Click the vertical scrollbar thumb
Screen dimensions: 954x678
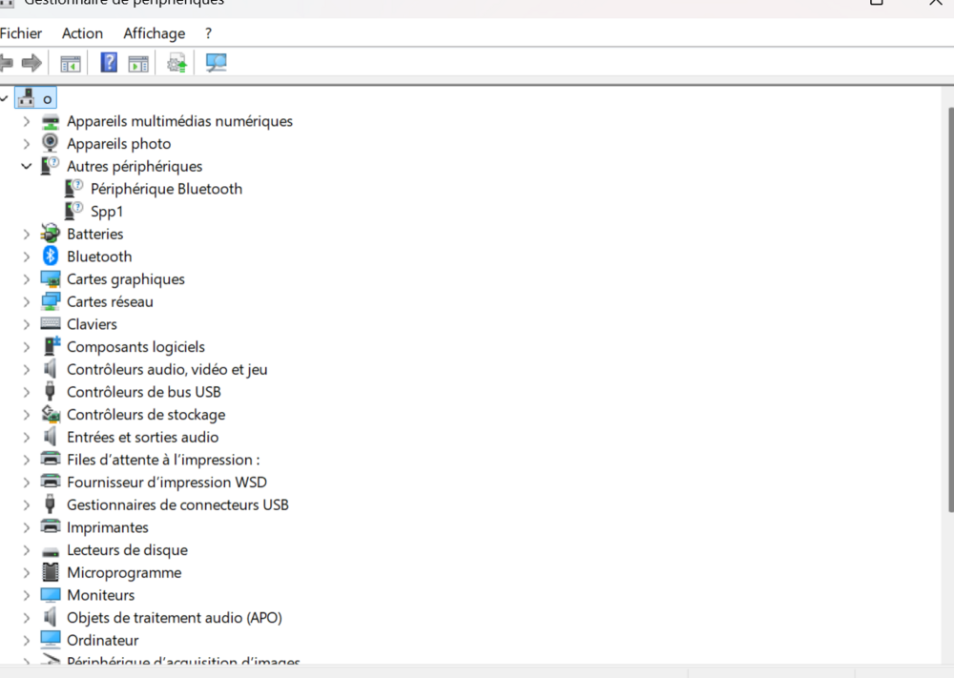tap(951, 310)
